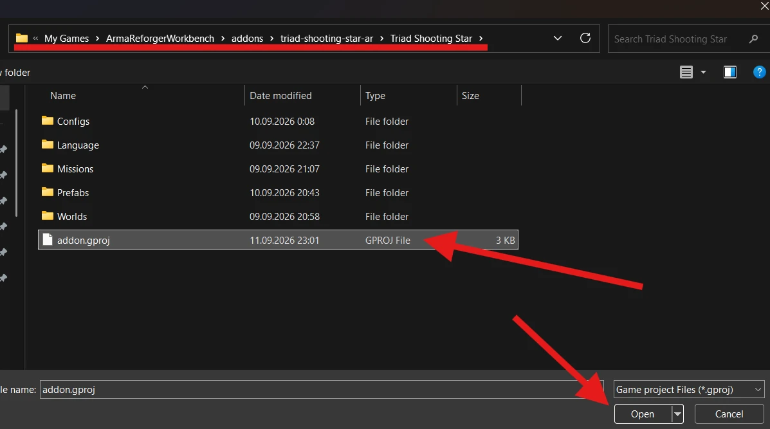Screen dimensions: 770x429
Task: Toggle the preview pane
Action: point(729,72)
